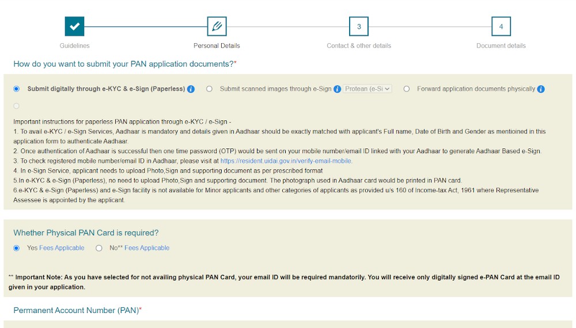Show info for forwarding documents physically
The height and width of the screenshot is (328, 576).
tap(541, 89)
